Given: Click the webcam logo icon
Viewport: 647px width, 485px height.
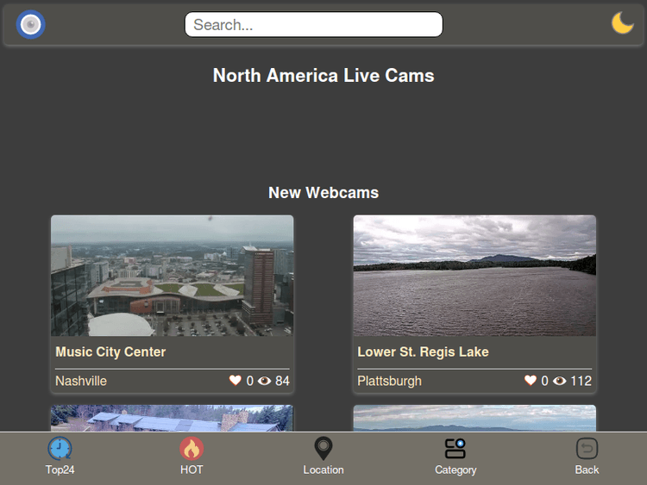Looking at the screenshot, I should [30, 24].
